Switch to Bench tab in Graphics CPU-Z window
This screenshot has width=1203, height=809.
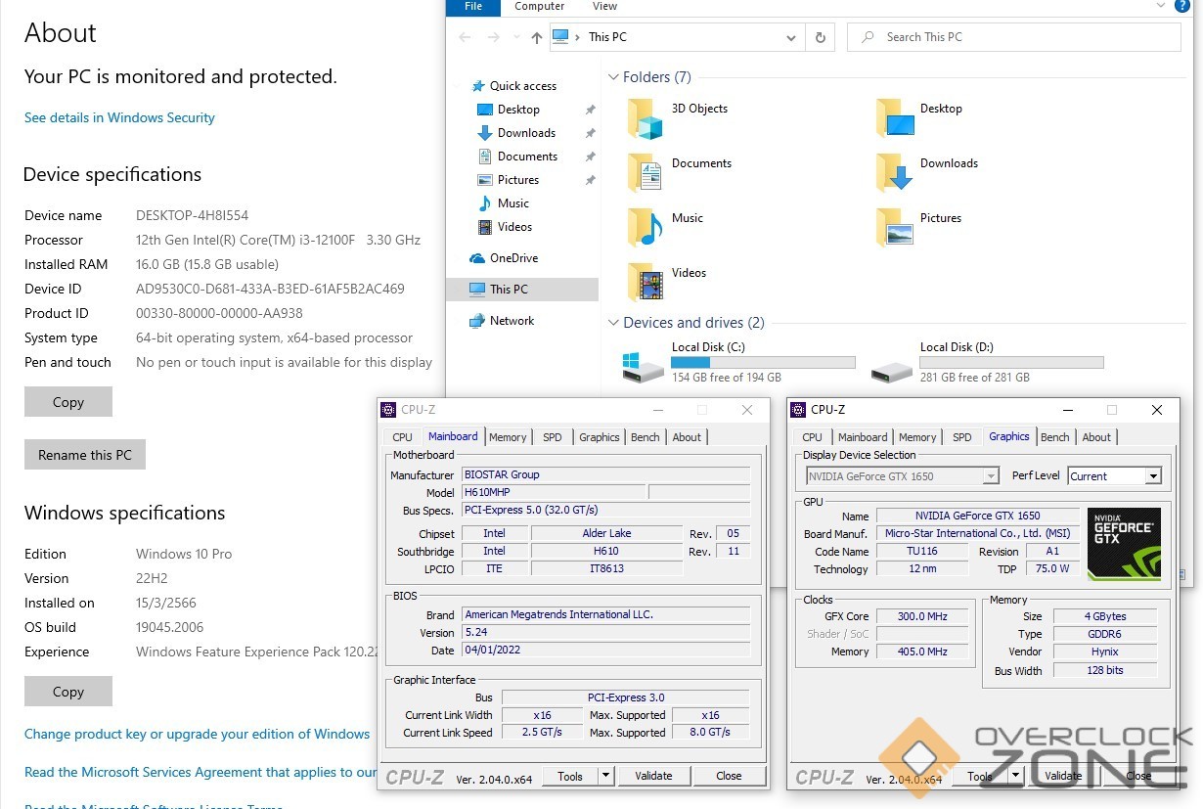tap(1054, 437)
